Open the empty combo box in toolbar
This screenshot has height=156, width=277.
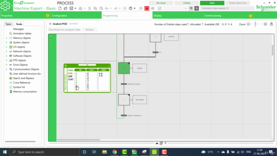point(175,8)
